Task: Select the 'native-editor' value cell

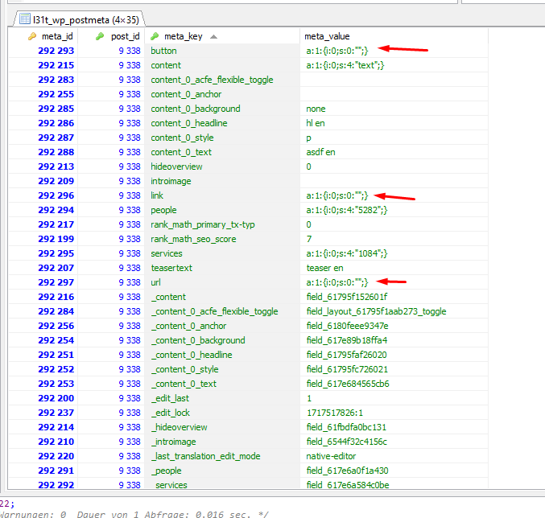Action: 394,456
